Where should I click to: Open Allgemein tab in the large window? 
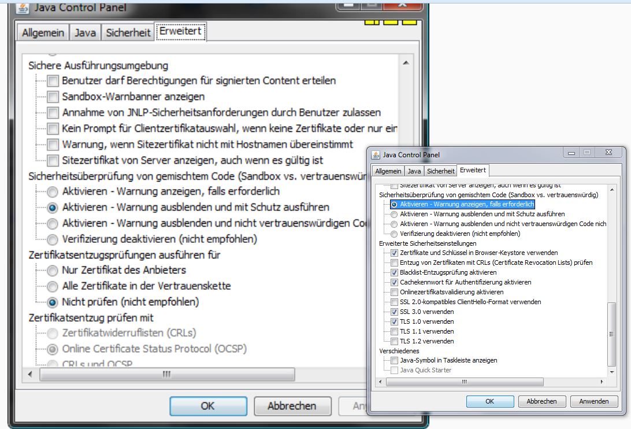point(43,32)
